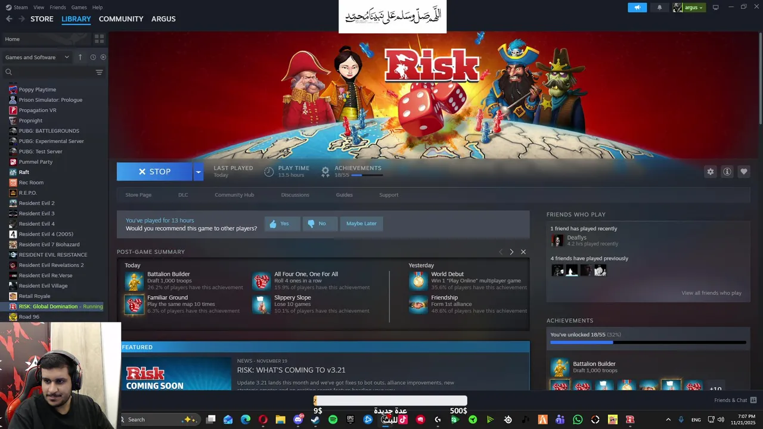Open WhatsApp from the Windows taskbar
Image resolution: width=763 pixels, height=429 pixels.
tap(578, 419)
